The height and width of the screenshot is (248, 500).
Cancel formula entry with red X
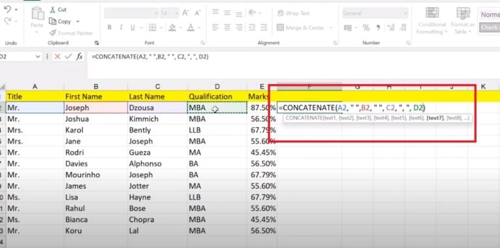pos(57,57)
